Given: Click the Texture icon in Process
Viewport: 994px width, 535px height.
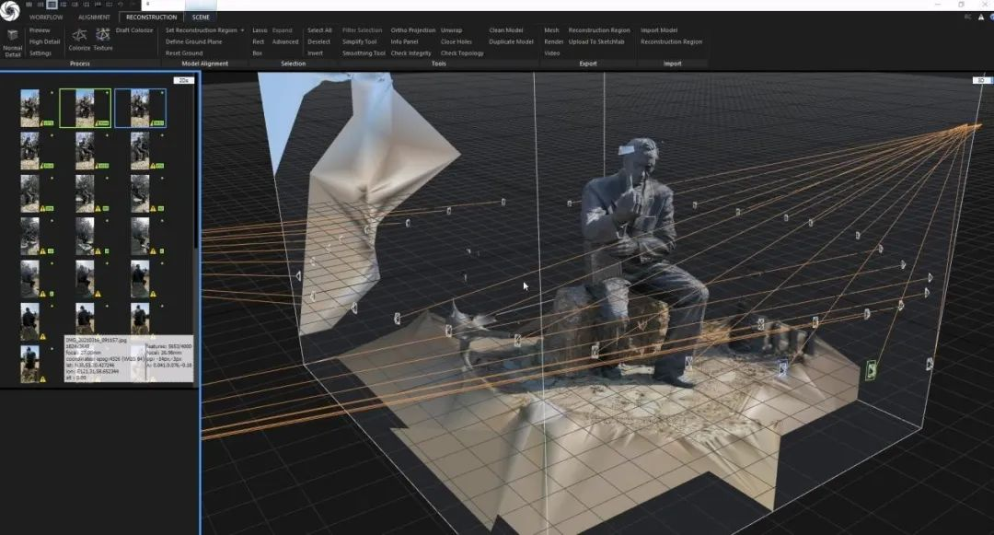Looking at the screenshot, I should point(103,35).
